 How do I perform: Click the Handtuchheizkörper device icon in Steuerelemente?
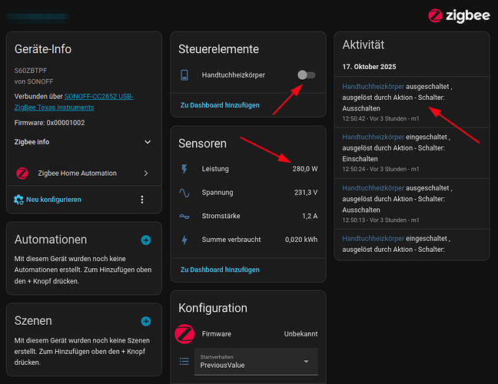tap(184, 75)
